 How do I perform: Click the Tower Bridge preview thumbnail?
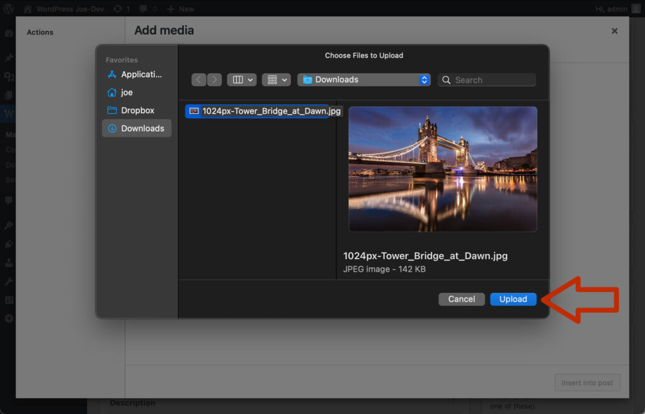[442, 169]
